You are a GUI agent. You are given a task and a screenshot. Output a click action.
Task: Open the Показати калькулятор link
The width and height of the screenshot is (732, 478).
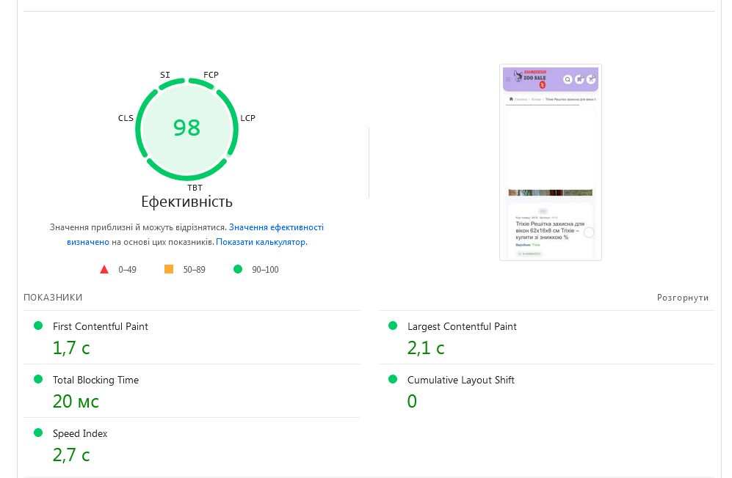pyautogui.click(x=261, y=241)
